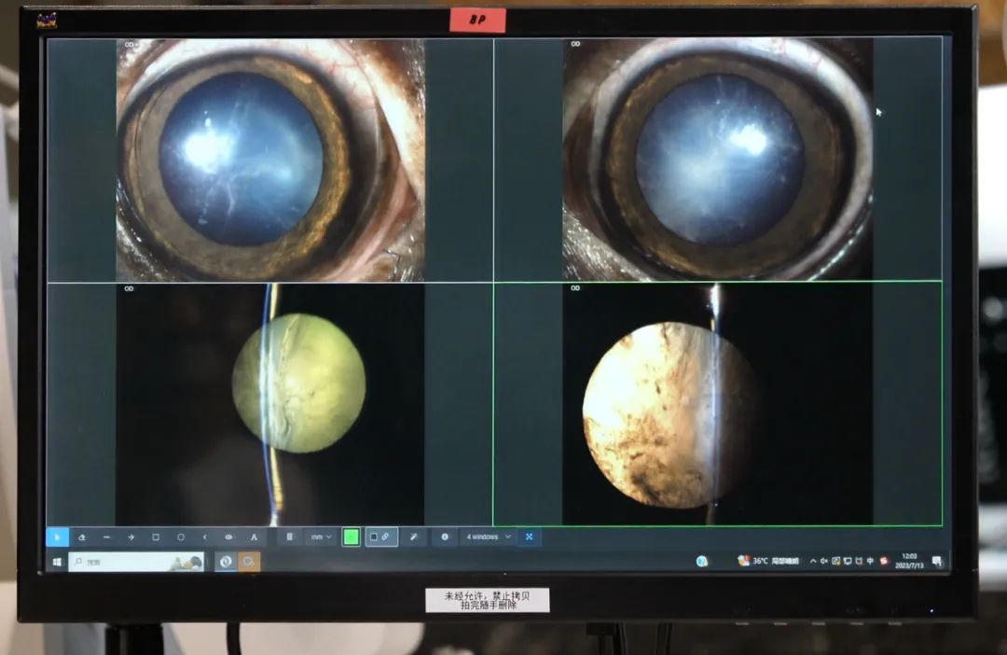Select the top-left eye photograph

click(269, 160)
